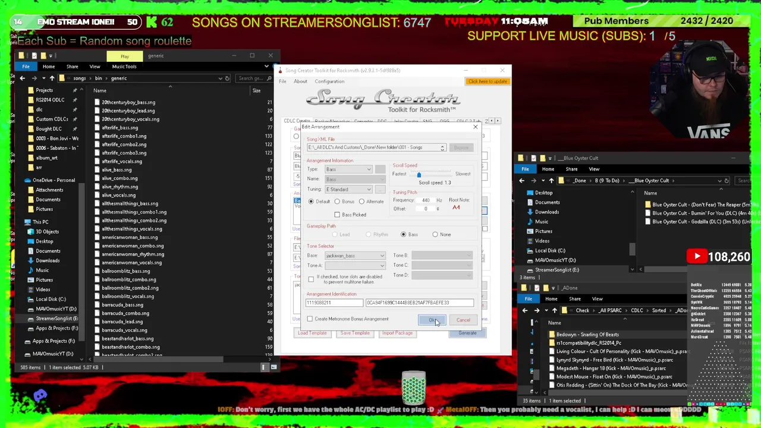The image size is (761, 428).
Task: Click the tuning editor ellipsis button
Action: [x=380, y=190]
